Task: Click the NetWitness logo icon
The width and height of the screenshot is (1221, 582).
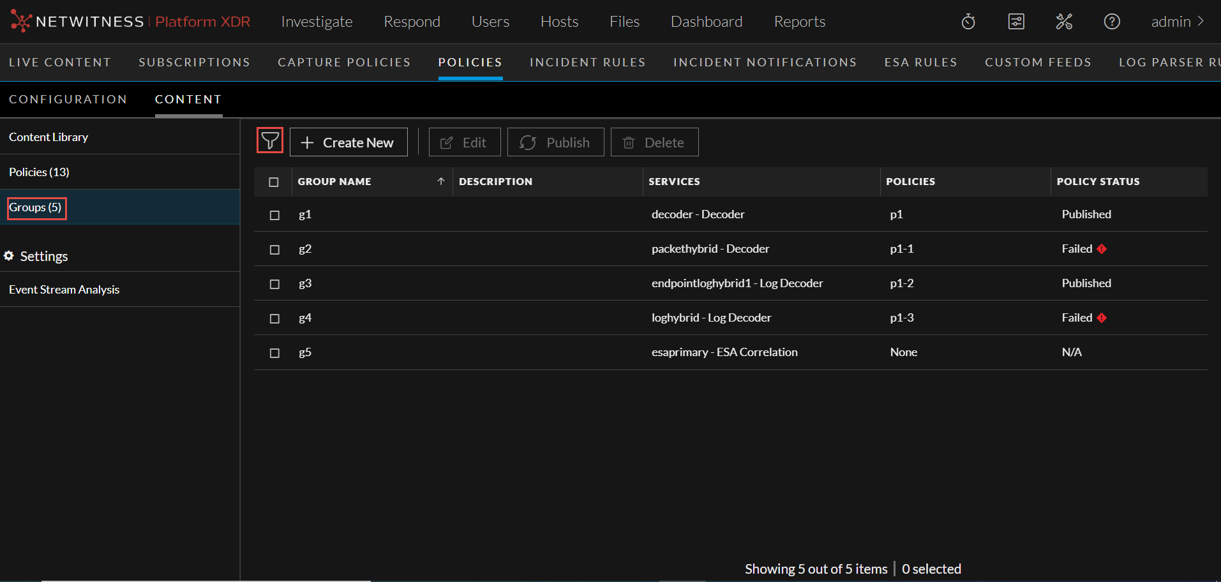Action: pyautogui.click(x=20, y=22)
